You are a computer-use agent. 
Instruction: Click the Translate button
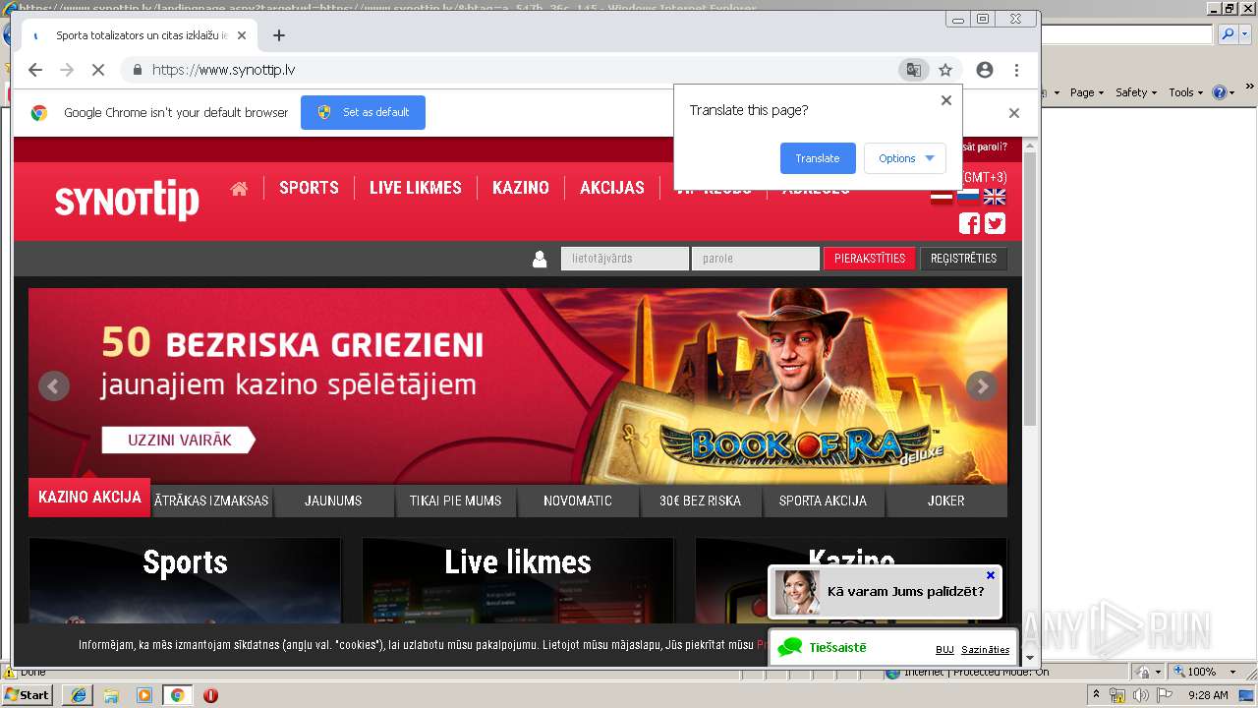pyautogui.click(x=818, y=158)
